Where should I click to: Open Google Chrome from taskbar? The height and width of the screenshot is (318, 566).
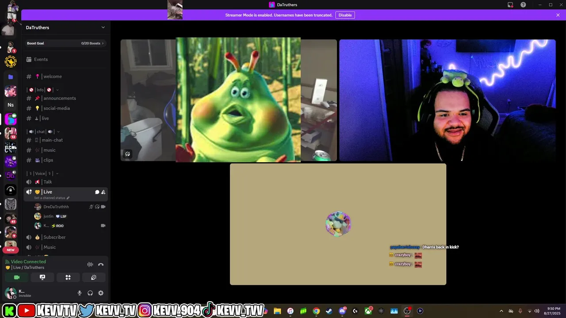(316, 311)
